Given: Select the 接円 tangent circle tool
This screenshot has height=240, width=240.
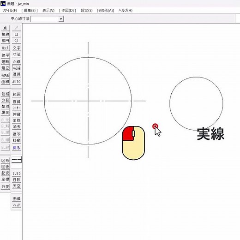Looking at the screenshot, I should (6, 41).
